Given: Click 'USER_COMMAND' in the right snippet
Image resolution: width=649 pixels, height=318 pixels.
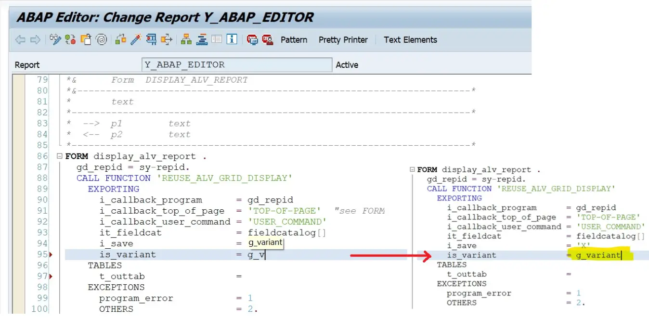Looking at the screenshot, I should click(610, 227).
